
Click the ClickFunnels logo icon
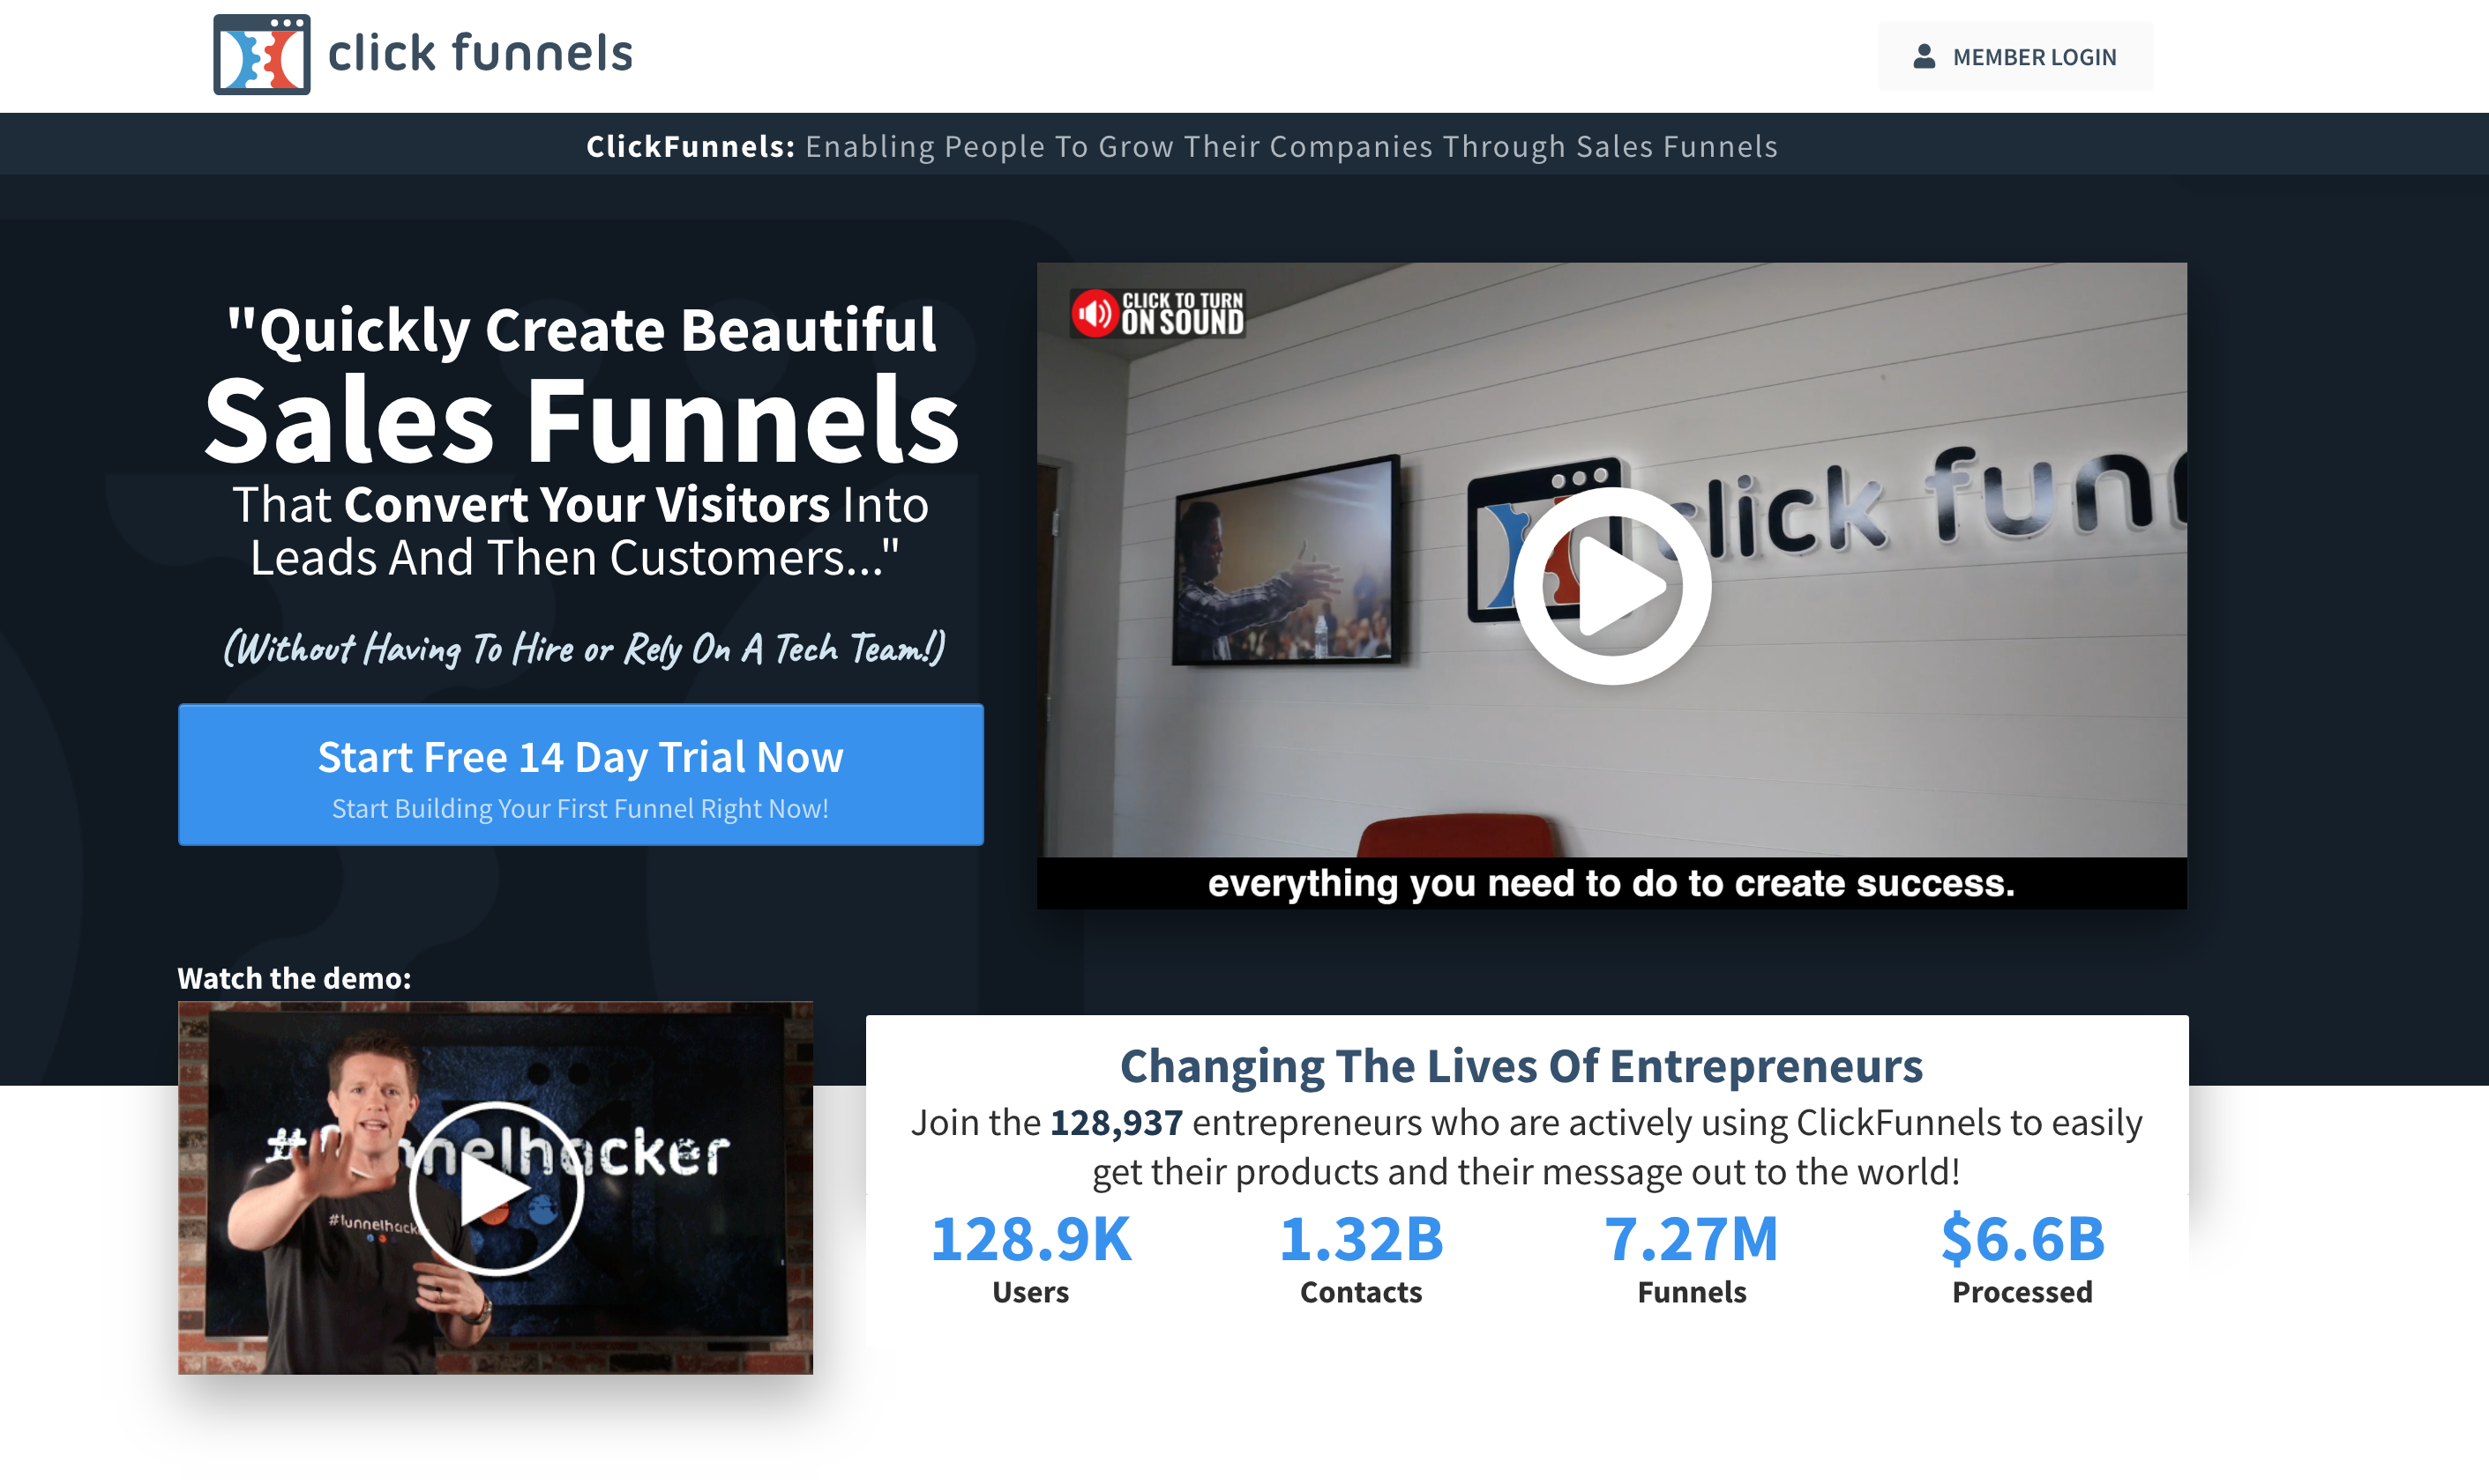pyautogui.click(x=261, y=54)
